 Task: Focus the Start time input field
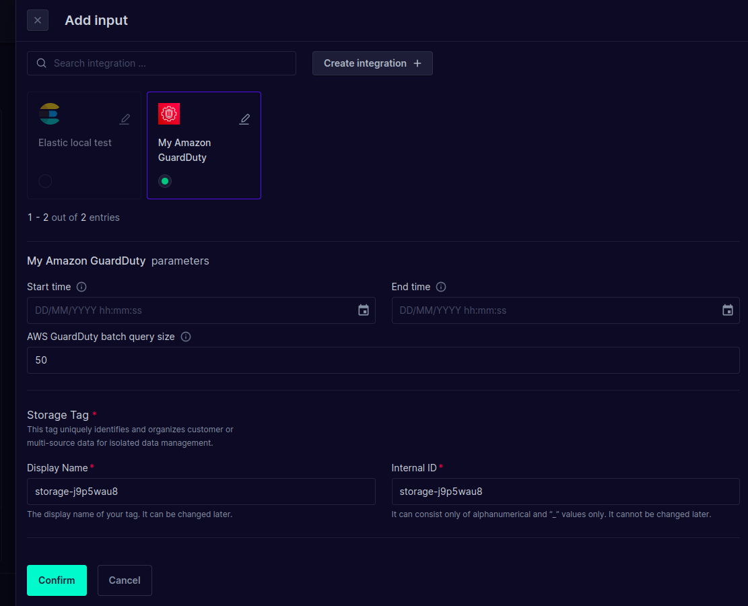point(201,310)
